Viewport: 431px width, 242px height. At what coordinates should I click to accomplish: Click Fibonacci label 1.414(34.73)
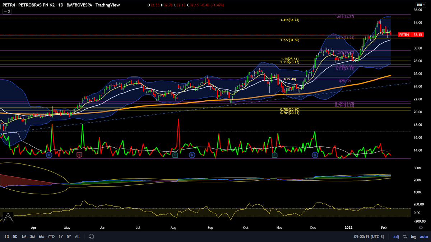tap(290, 20)
